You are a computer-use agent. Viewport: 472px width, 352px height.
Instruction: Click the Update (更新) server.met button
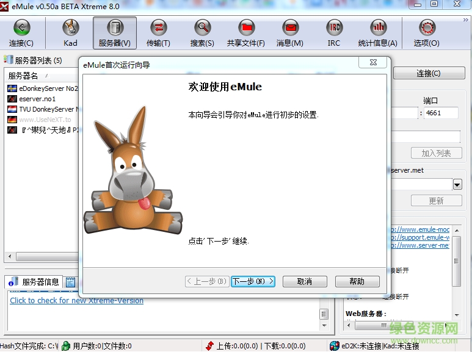[x=436, y=201]
